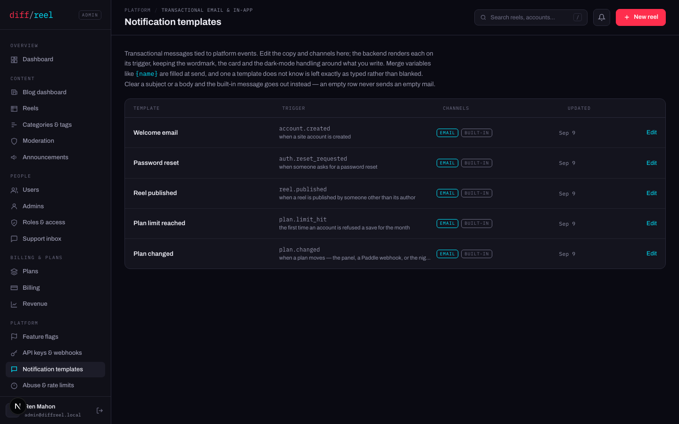
Task: Click the BUILT-IN badge in Password reset row
Action: tap(477, 163)
